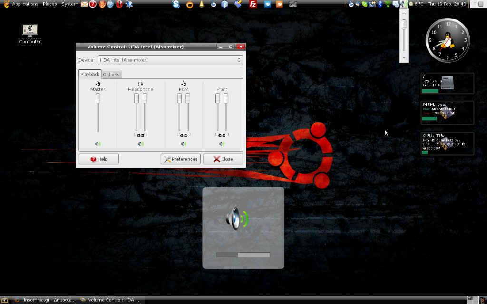Click the right PCM slider handle
Image resolution: width=487 pixels, height=304 pixels.
click(x=188, y=98)
